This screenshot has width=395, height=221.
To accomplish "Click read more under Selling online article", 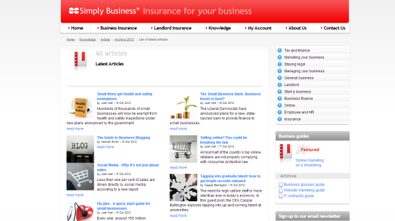I will click(178, 168).
